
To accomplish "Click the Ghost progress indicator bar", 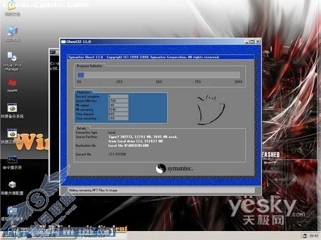I will click(x=159, y=75).
